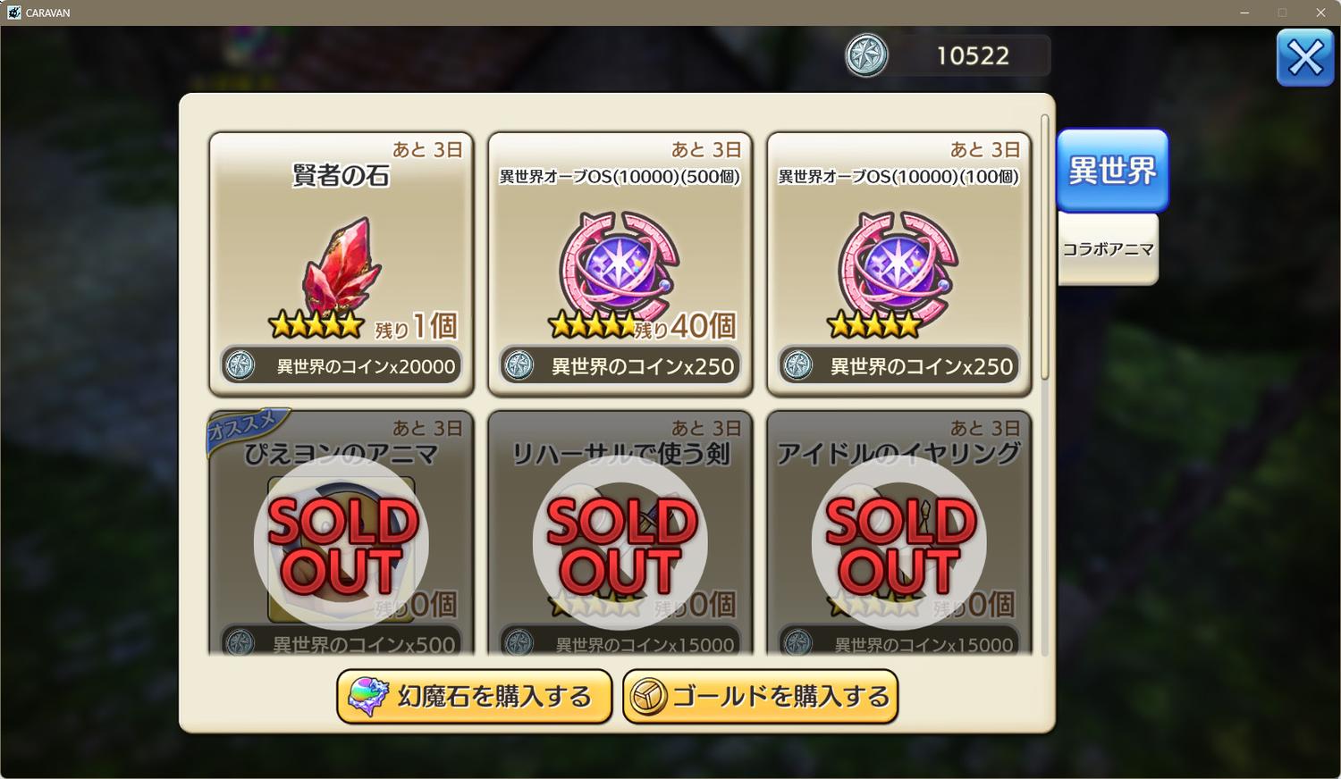Click the ゴールドを購入する button
This screenshot has height=779, width=1341.
coord(760,696)
